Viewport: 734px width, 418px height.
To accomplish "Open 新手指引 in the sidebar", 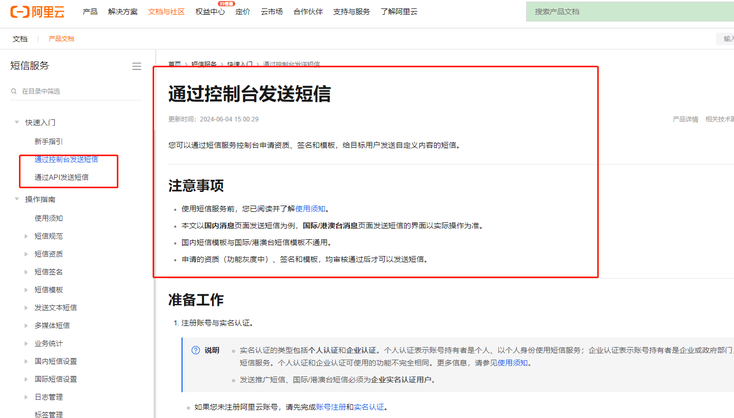I will coord(49,141).
